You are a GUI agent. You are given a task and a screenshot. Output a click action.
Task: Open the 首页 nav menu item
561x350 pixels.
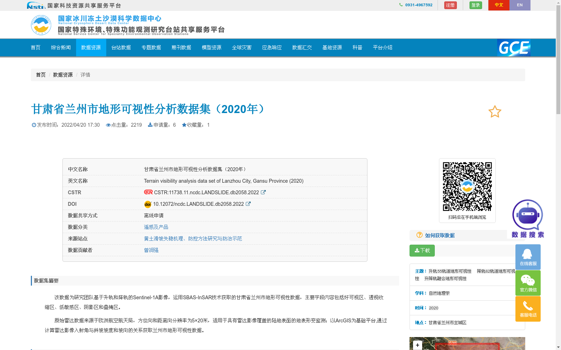coord(36,48)
